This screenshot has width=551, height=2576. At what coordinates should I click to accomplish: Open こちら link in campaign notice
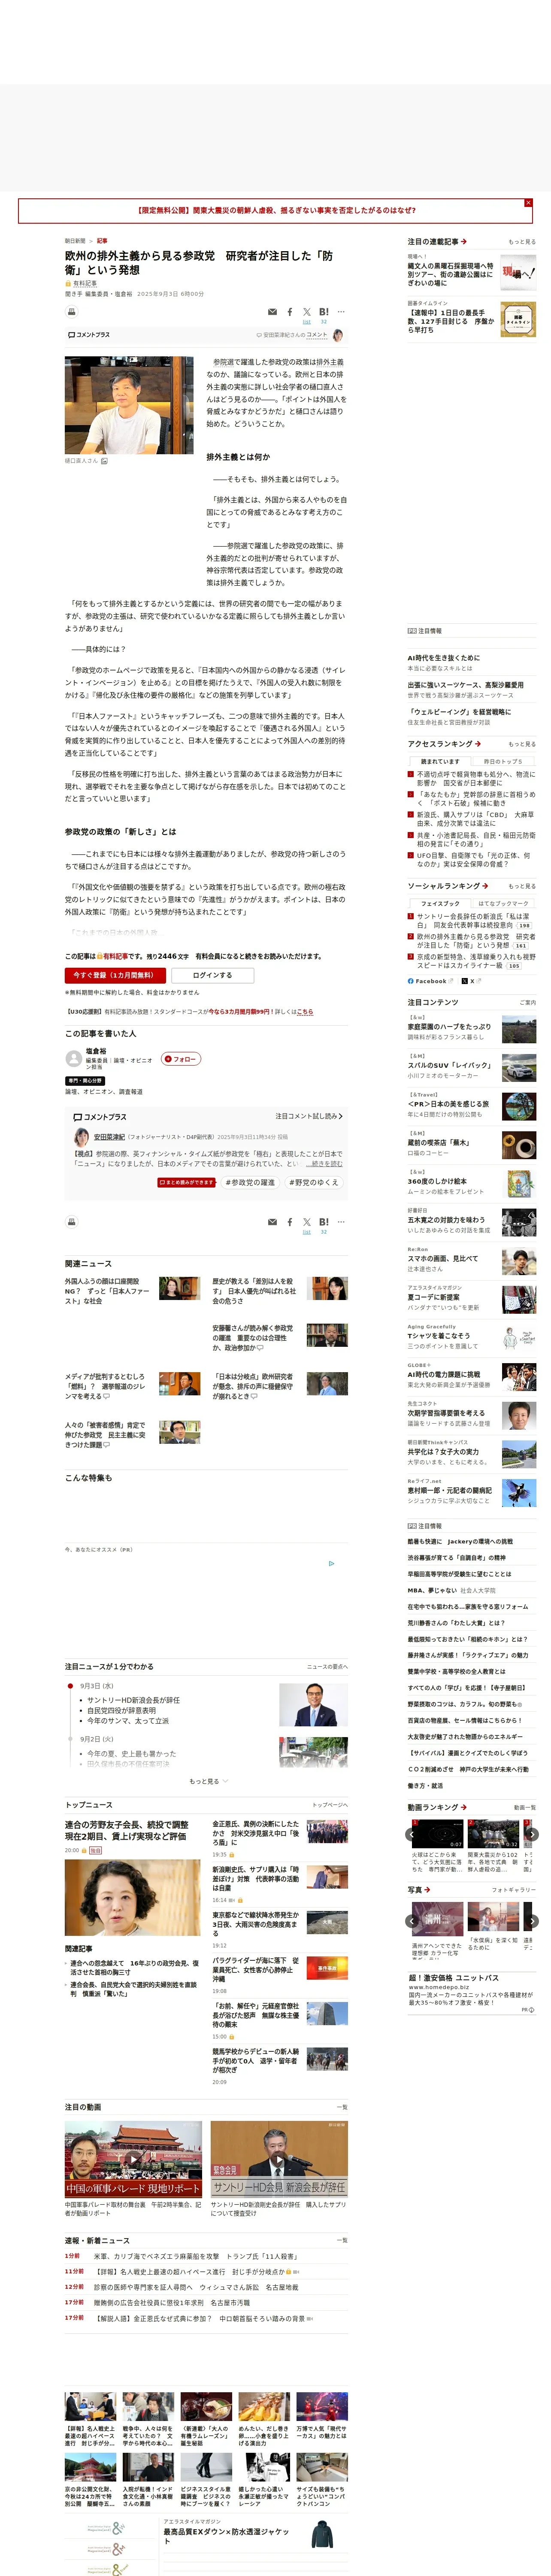[x=305, y=1011]
